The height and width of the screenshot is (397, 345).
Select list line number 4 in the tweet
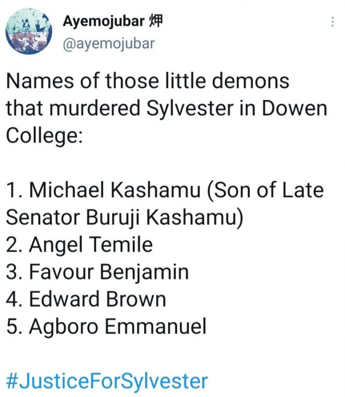click(86, 299)
